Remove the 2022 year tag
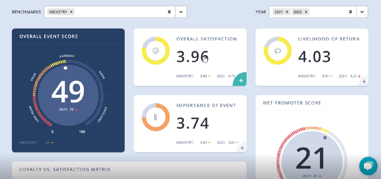The width and height of the screenshot is (381, 179). [x=306, y=12]
